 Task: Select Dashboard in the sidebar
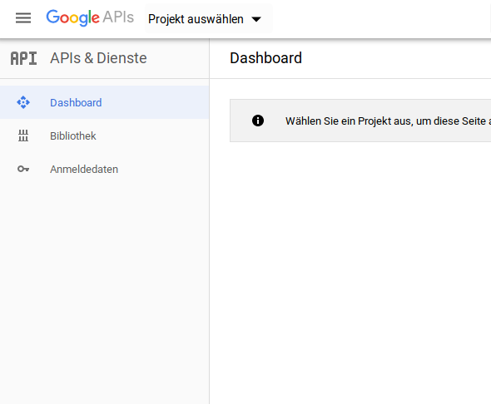[104, 102]
